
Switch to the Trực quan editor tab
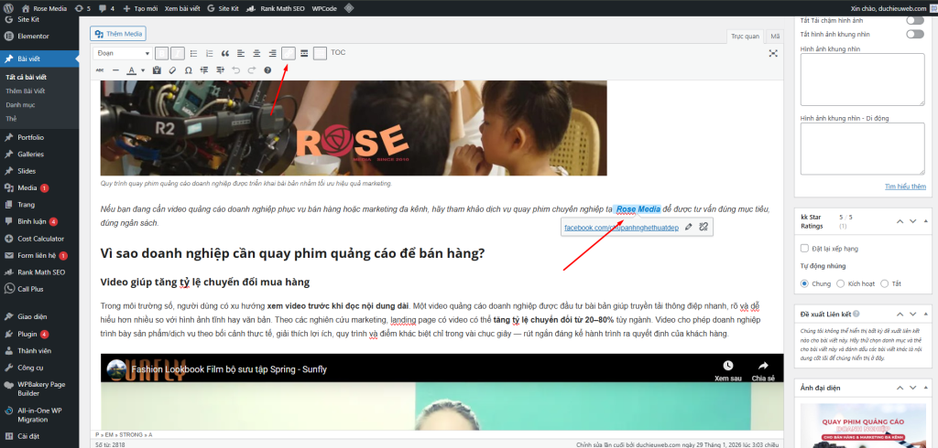746,37
